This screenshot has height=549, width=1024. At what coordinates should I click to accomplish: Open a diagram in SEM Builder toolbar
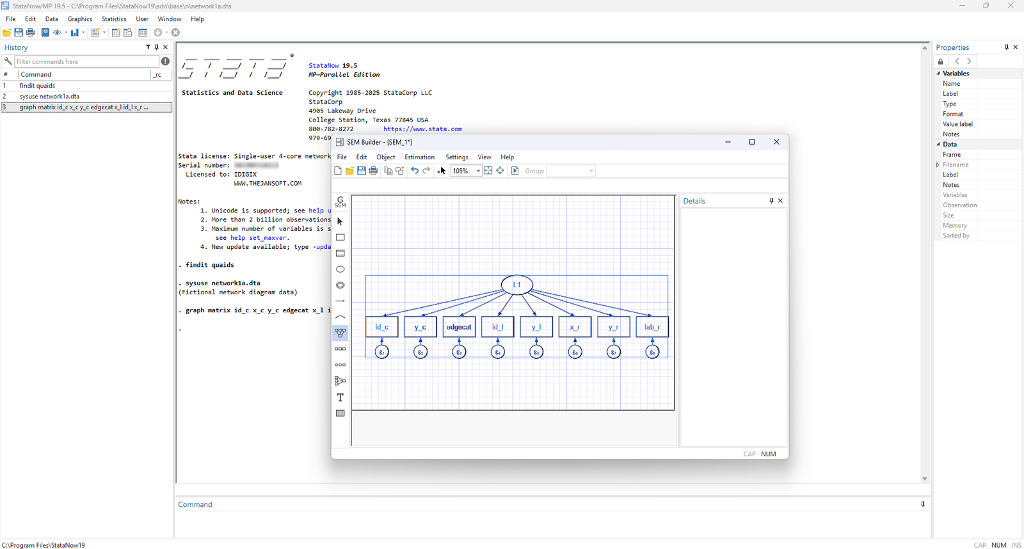349,171
